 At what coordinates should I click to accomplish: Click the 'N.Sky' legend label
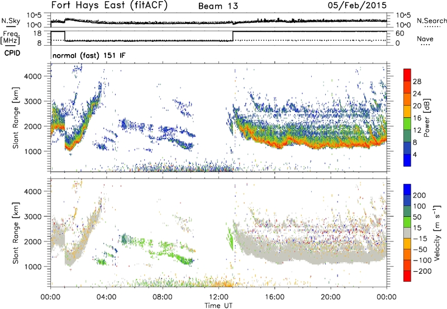[11, 21]
